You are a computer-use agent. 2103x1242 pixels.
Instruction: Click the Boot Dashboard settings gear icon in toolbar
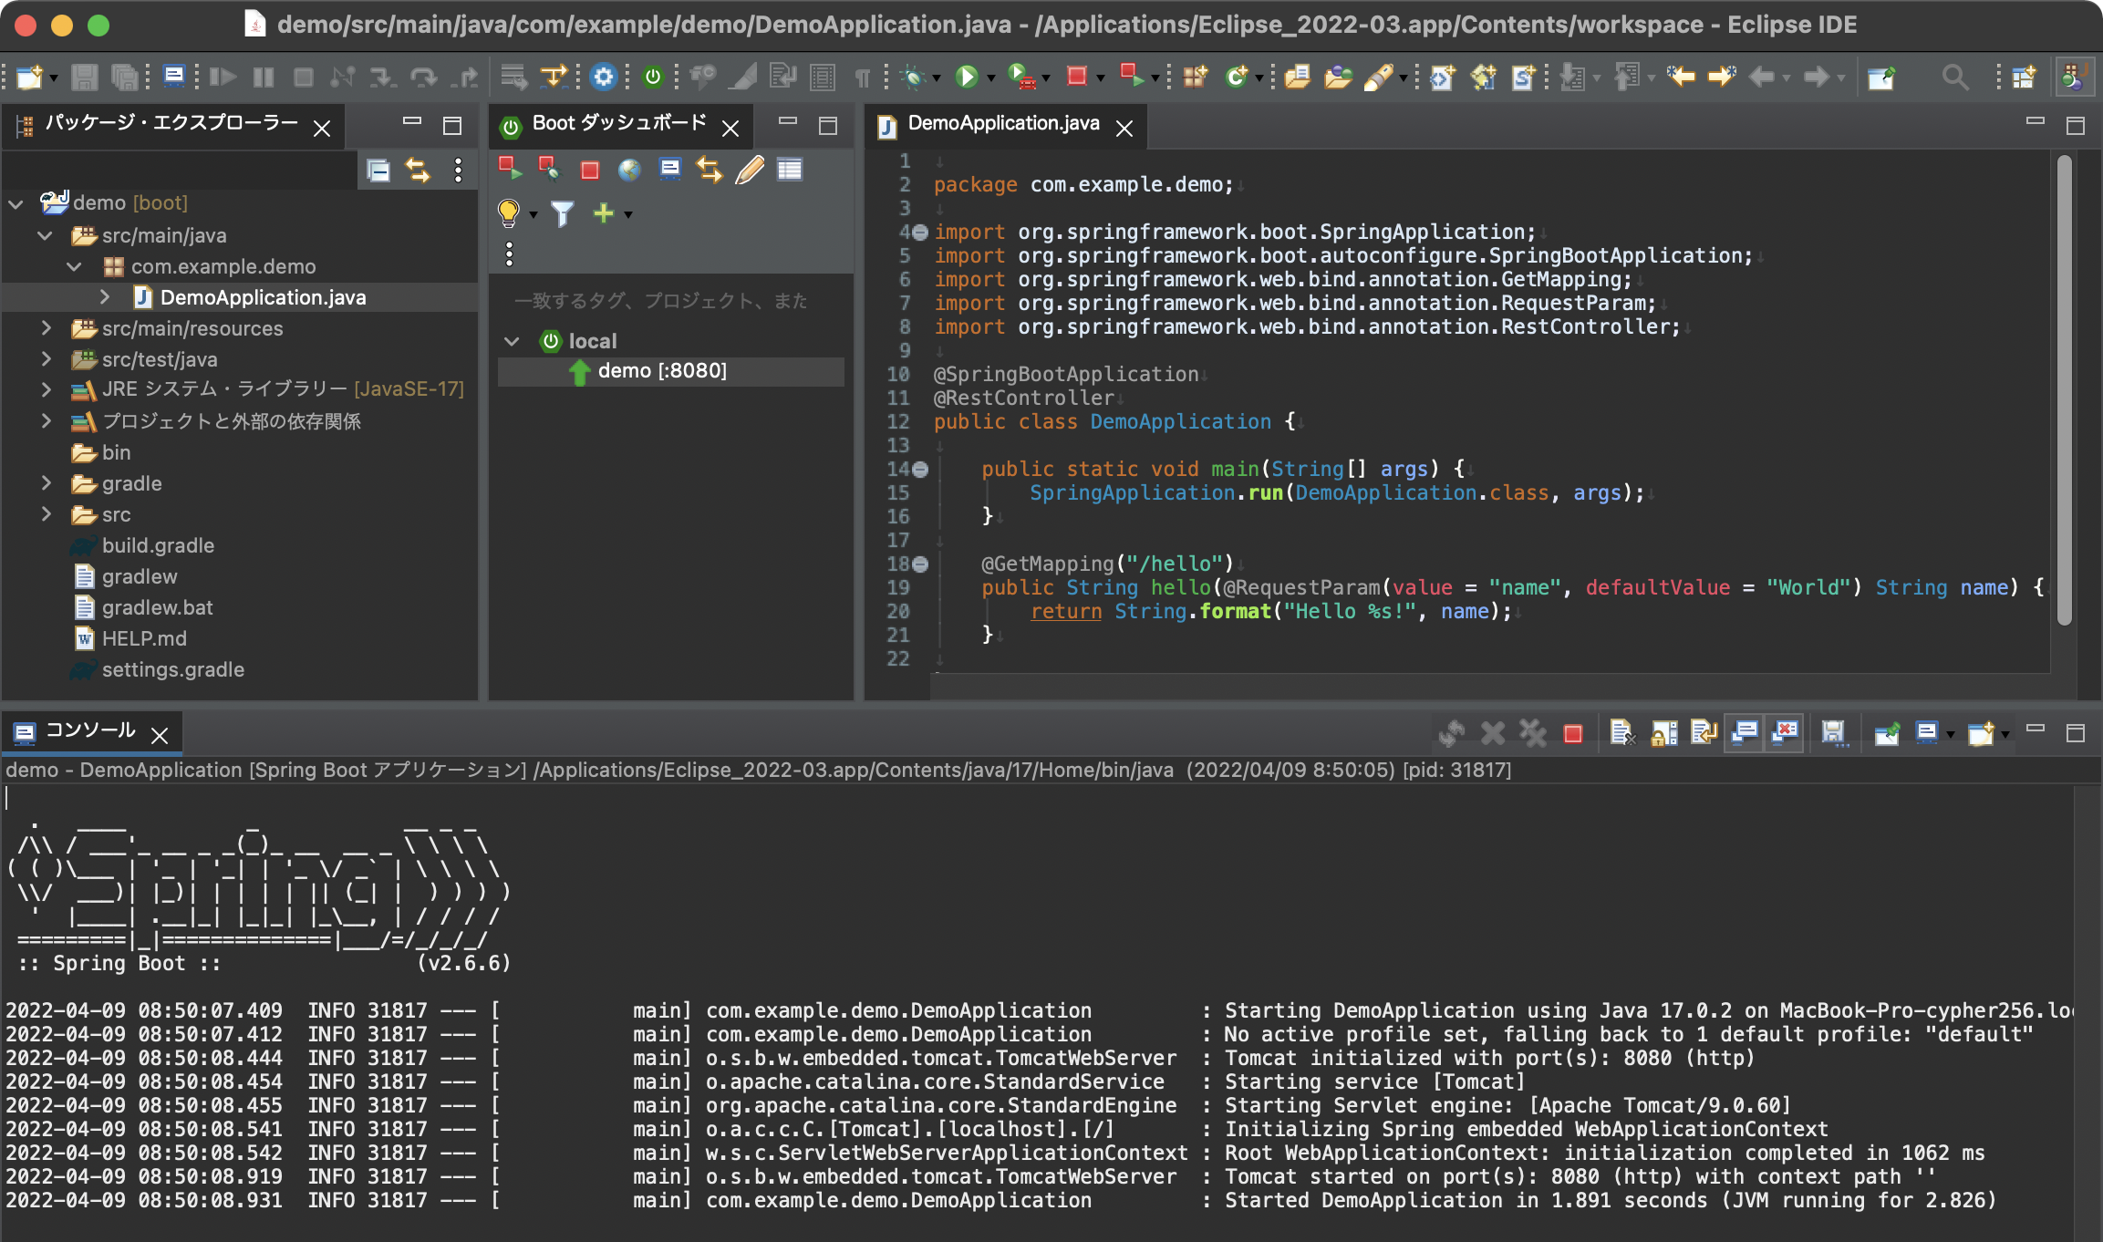coord(603,78)
